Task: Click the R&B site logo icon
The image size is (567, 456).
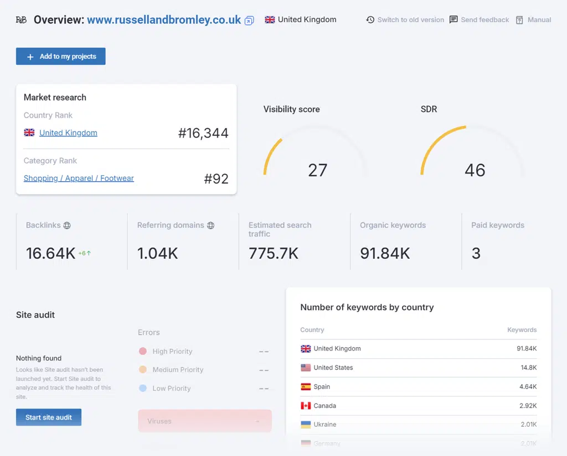Action: (x=21, y=20)
